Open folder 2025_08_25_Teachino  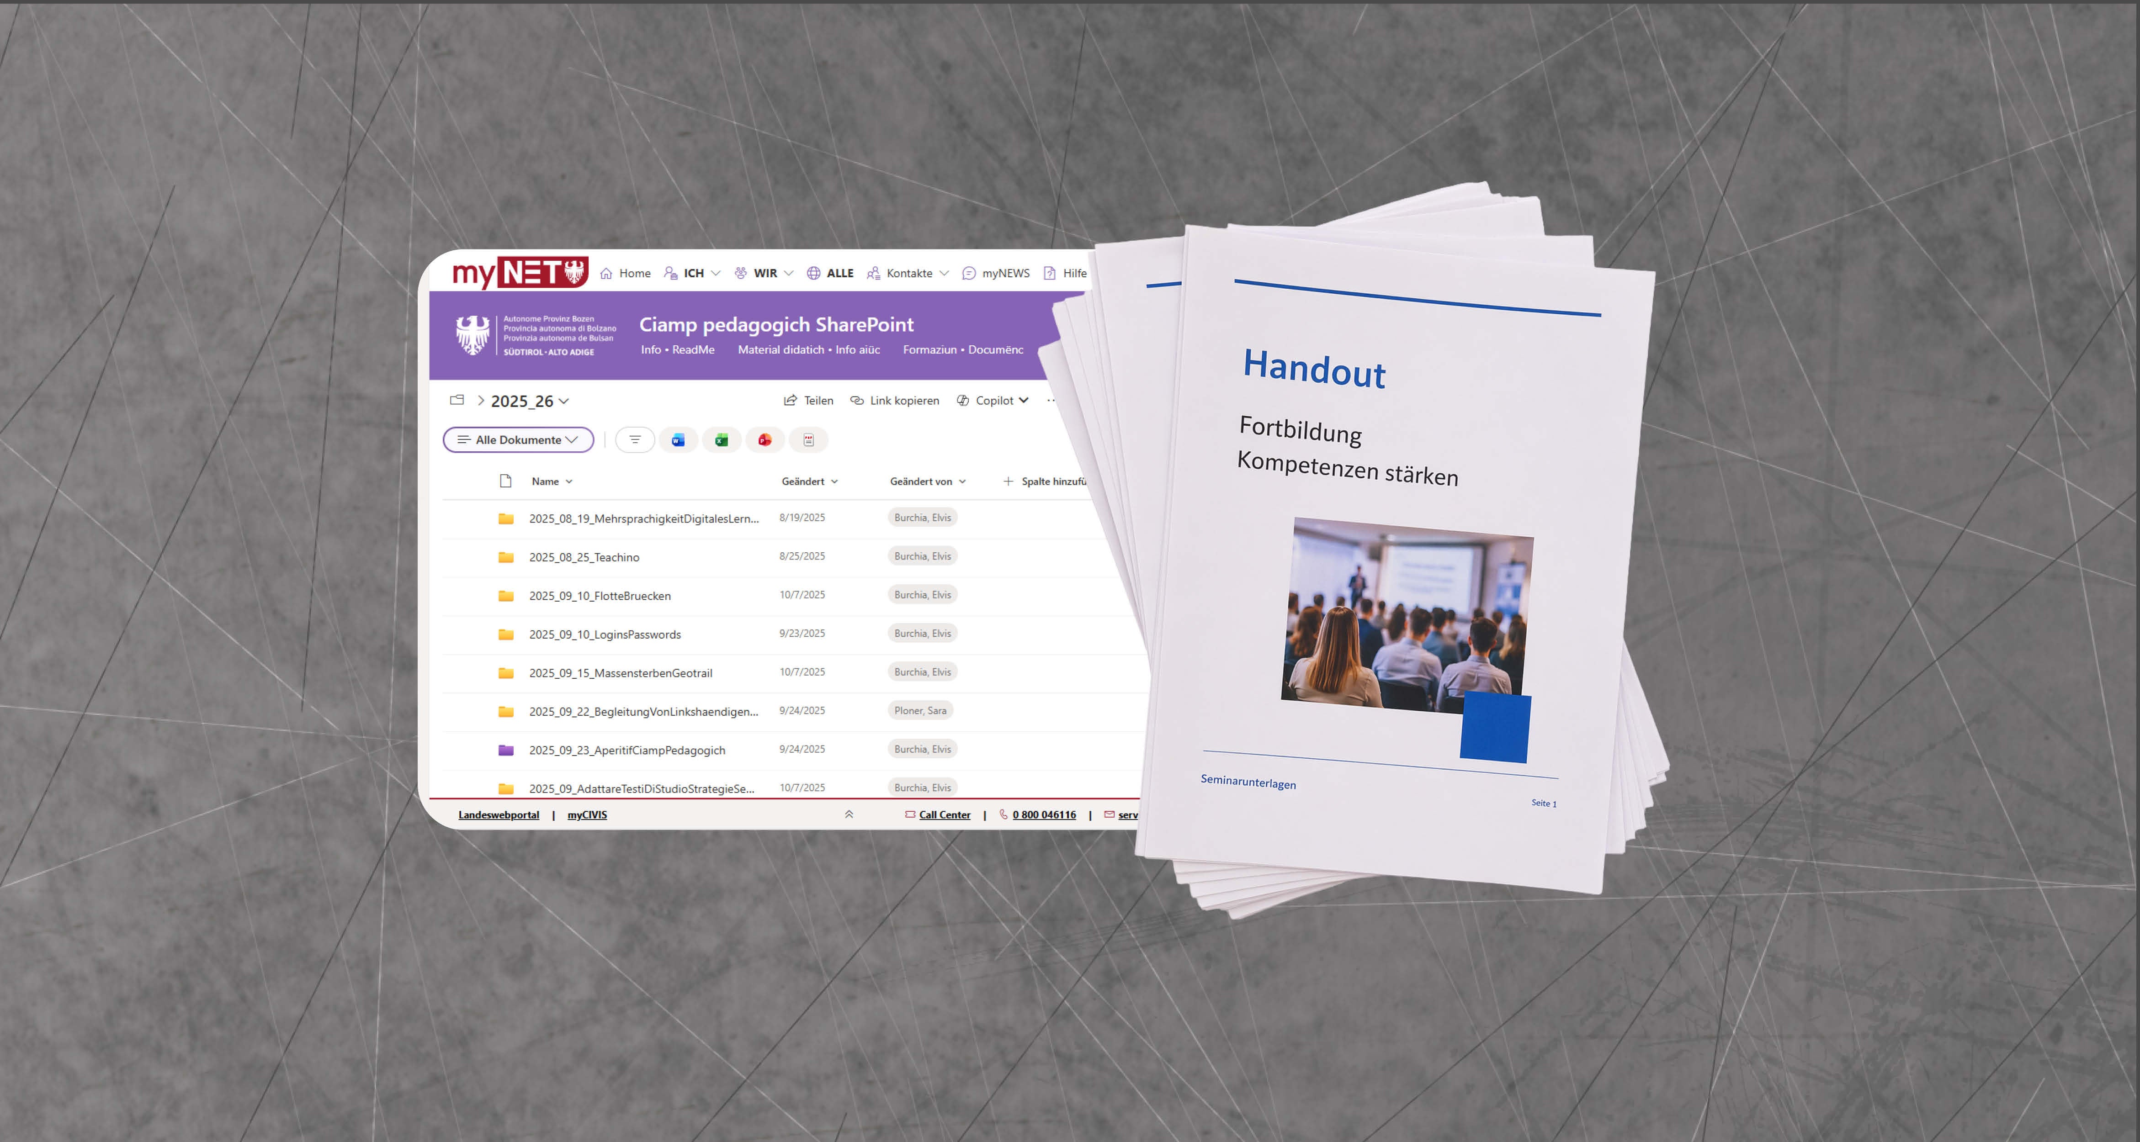[x=584, y=557]
